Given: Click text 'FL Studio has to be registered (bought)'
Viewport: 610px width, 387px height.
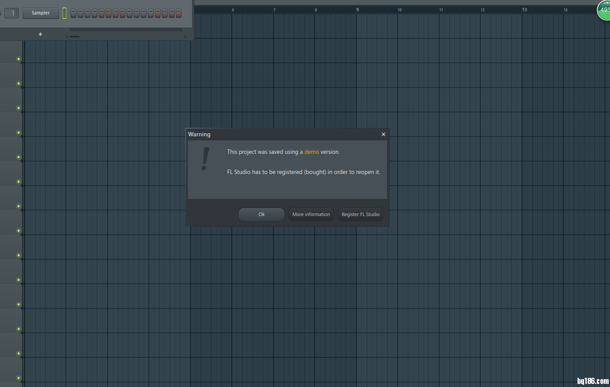Looking at the screenshot, I should tap(277, 172).
